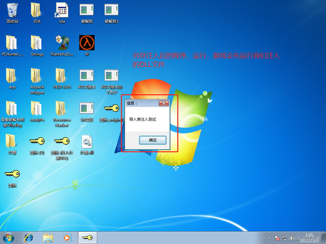Close the 信息 message dialog
The height and width of the screenshot is (244, 326).
click(x=164, y=104)
